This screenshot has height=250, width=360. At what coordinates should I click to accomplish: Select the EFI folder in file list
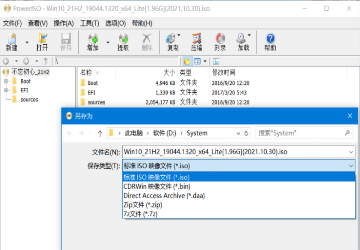(x=91, y=92)
